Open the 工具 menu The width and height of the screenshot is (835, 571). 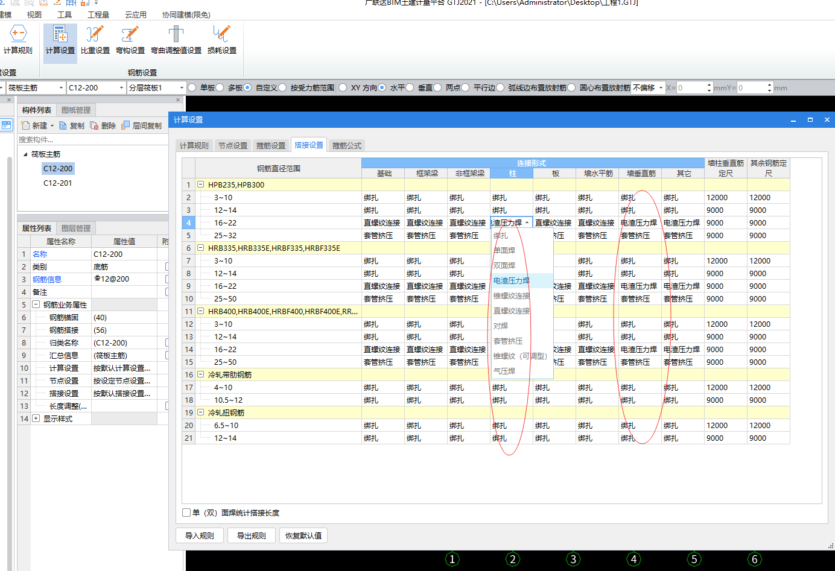click(x=65, y=14)
